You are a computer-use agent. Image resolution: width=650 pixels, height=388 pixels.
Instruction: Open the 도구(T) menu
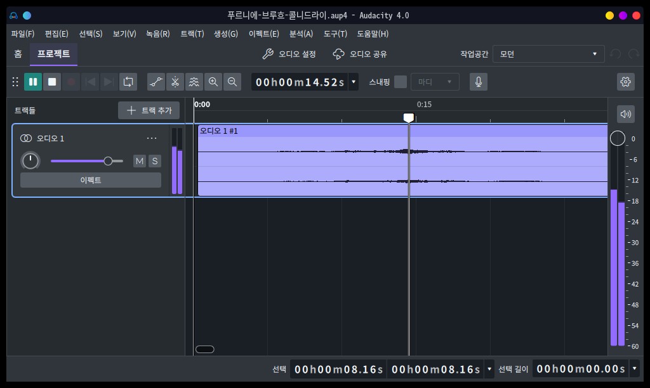click(335, 34)
